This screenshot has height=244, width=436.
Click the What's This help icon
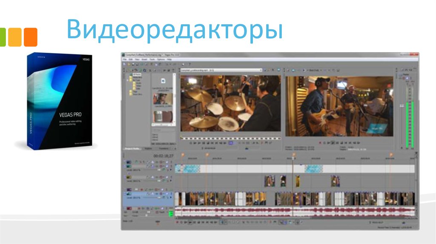[189, 64]
